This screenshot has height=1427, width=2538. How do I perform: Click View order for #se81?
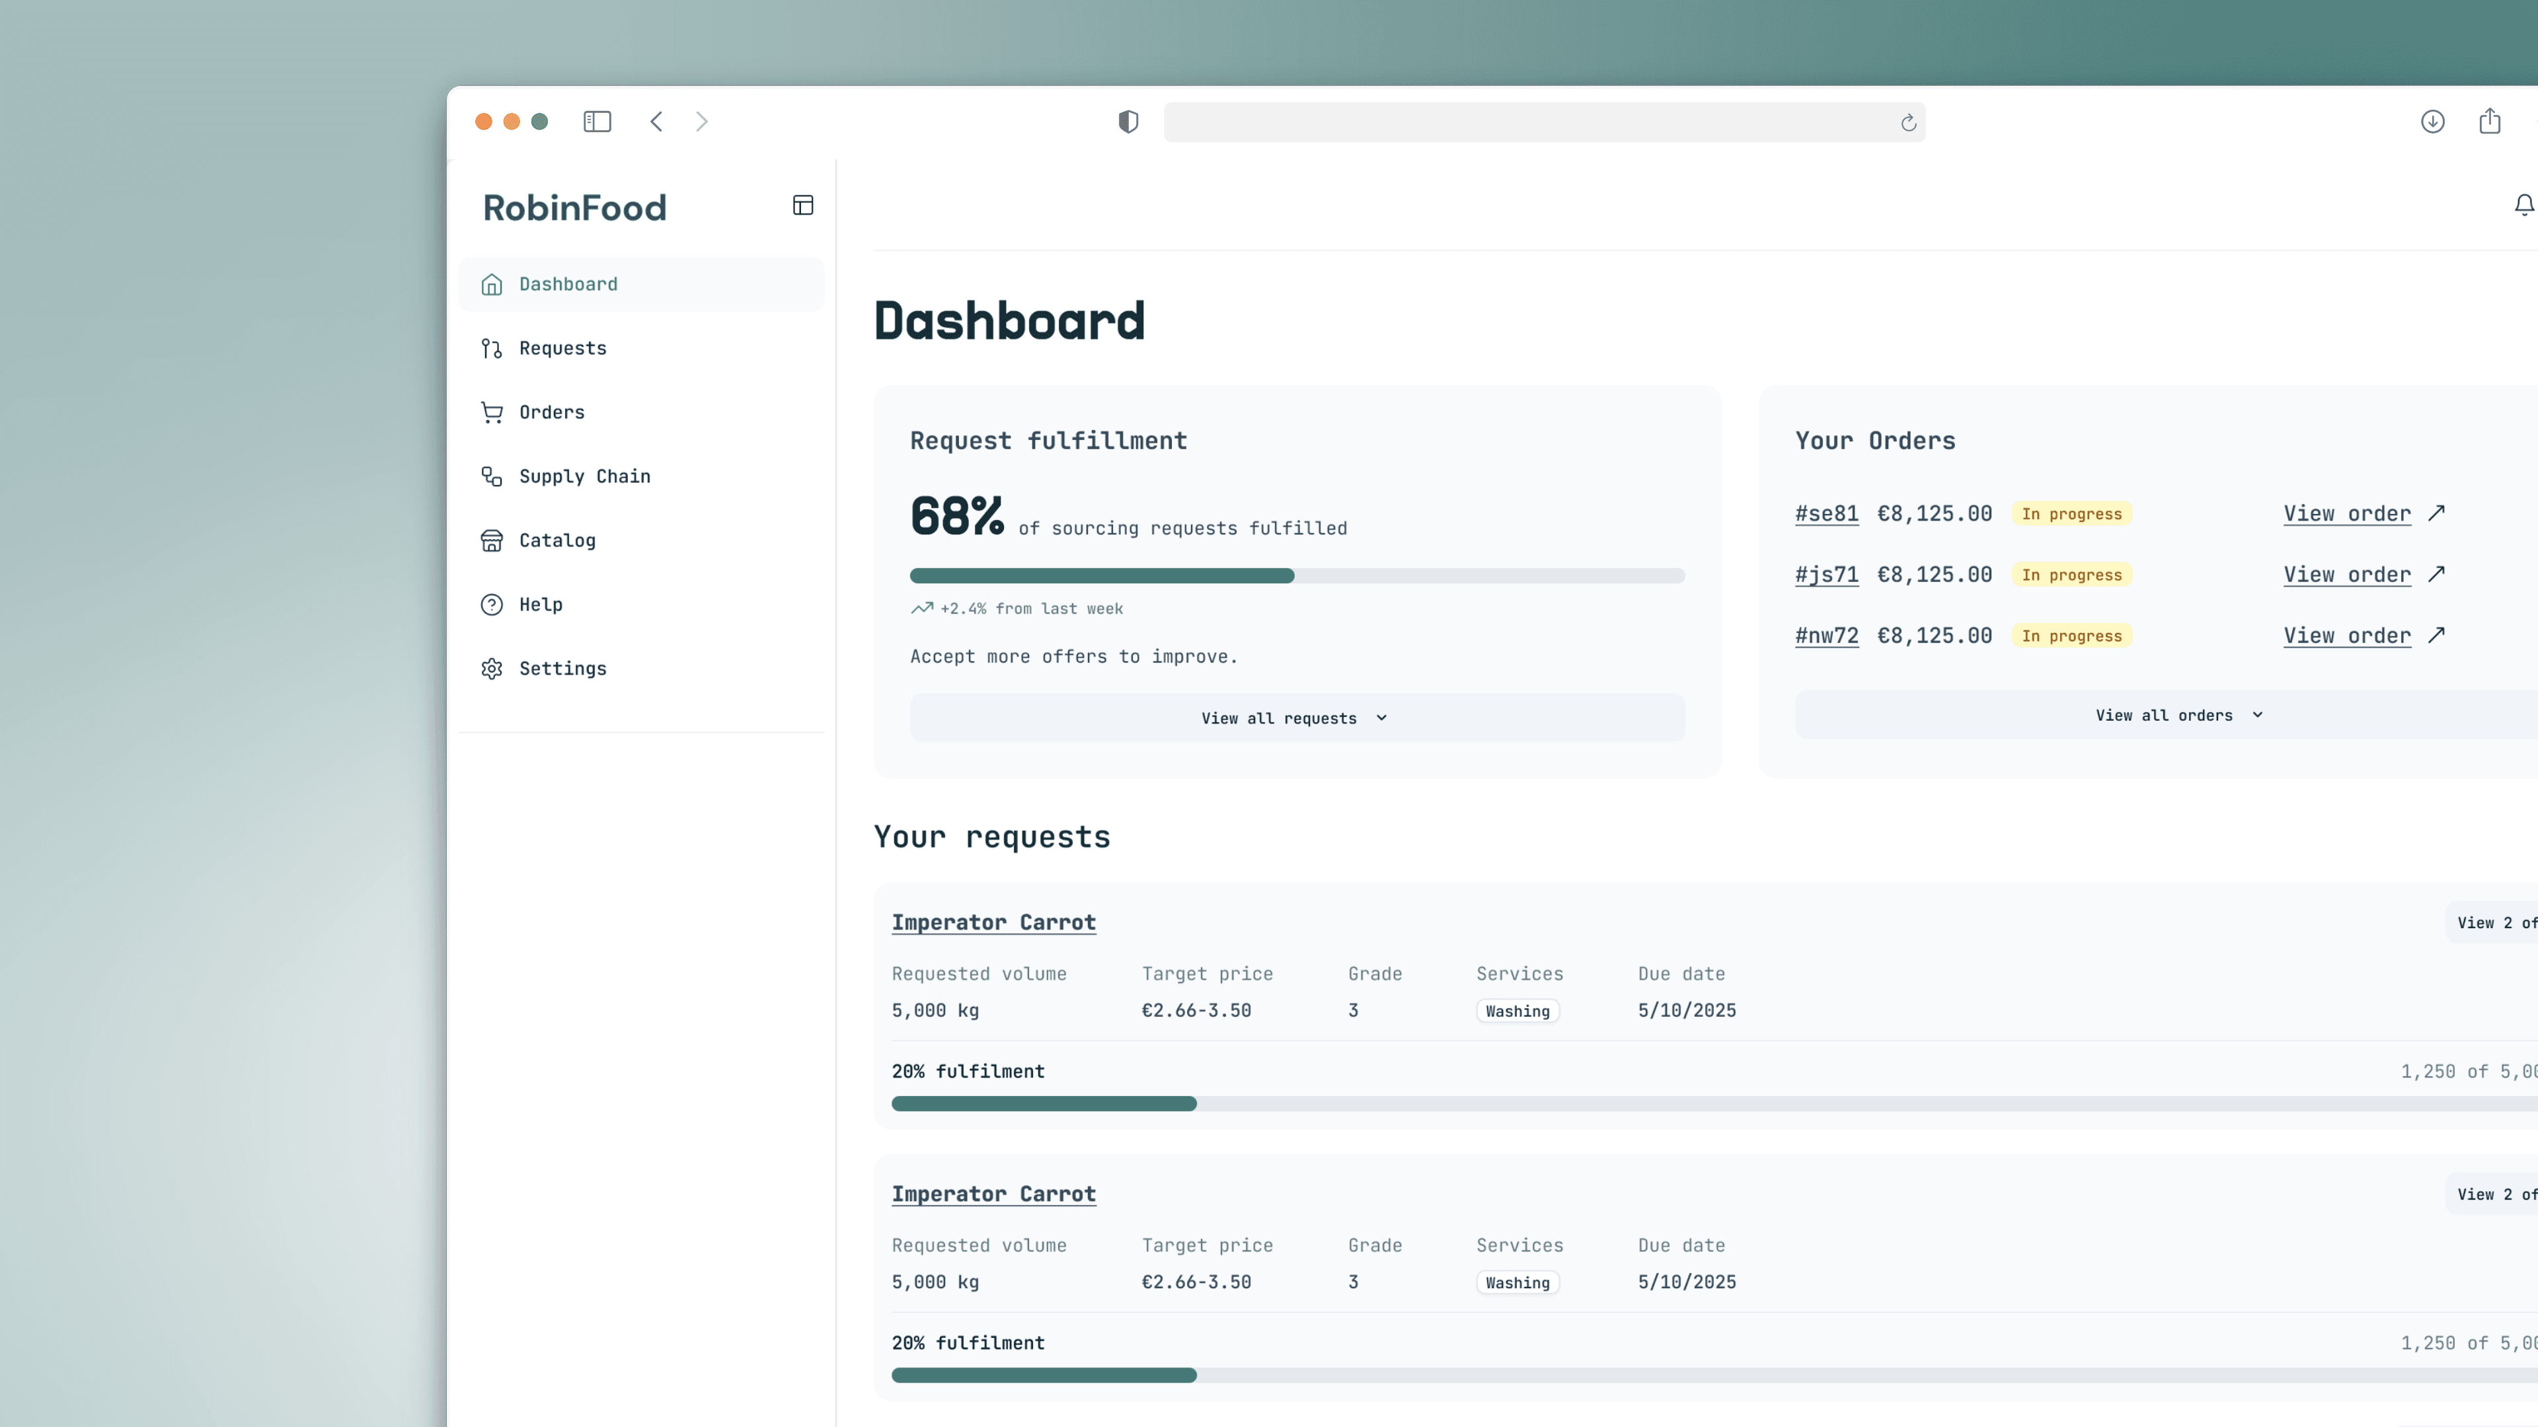2347,513
